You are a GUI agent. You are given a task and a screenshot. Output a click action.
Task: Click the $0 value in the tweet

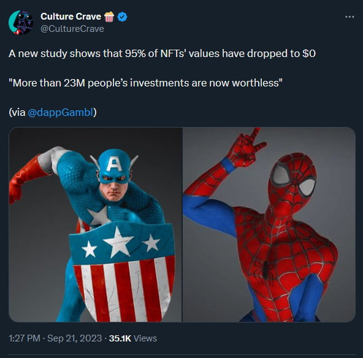pos(309,54)
